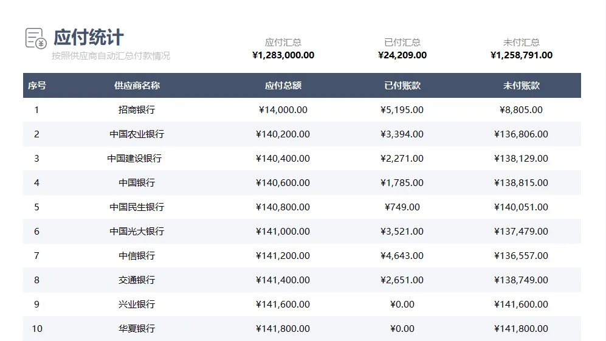Viewport: 606px width, 341px height.
Task: Click the 华夏银行 supplier cell
Action: [137, 329]
